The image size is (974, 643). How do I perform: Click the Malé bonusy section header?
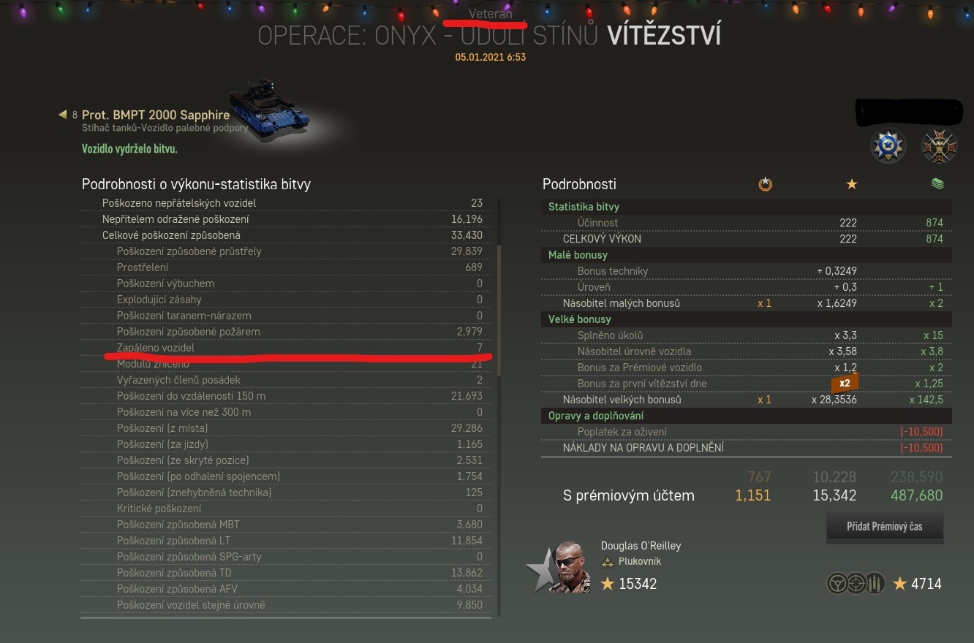coord(747,255)
